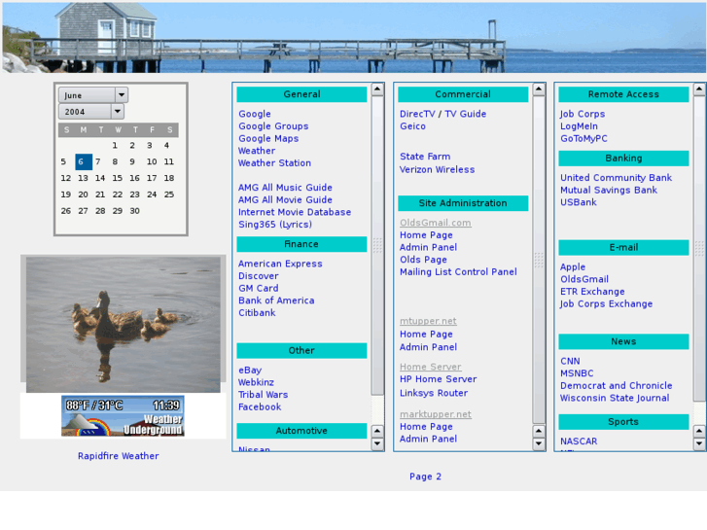This screenshot has width=707, height=530.
Task: Open the mtupper.net link
Action: pos(428,321)
